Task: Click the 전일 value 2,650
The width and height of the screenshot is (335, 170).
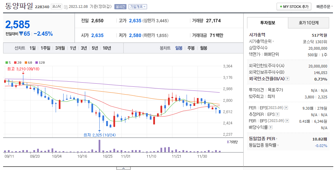Action: [x=98, y=21]
